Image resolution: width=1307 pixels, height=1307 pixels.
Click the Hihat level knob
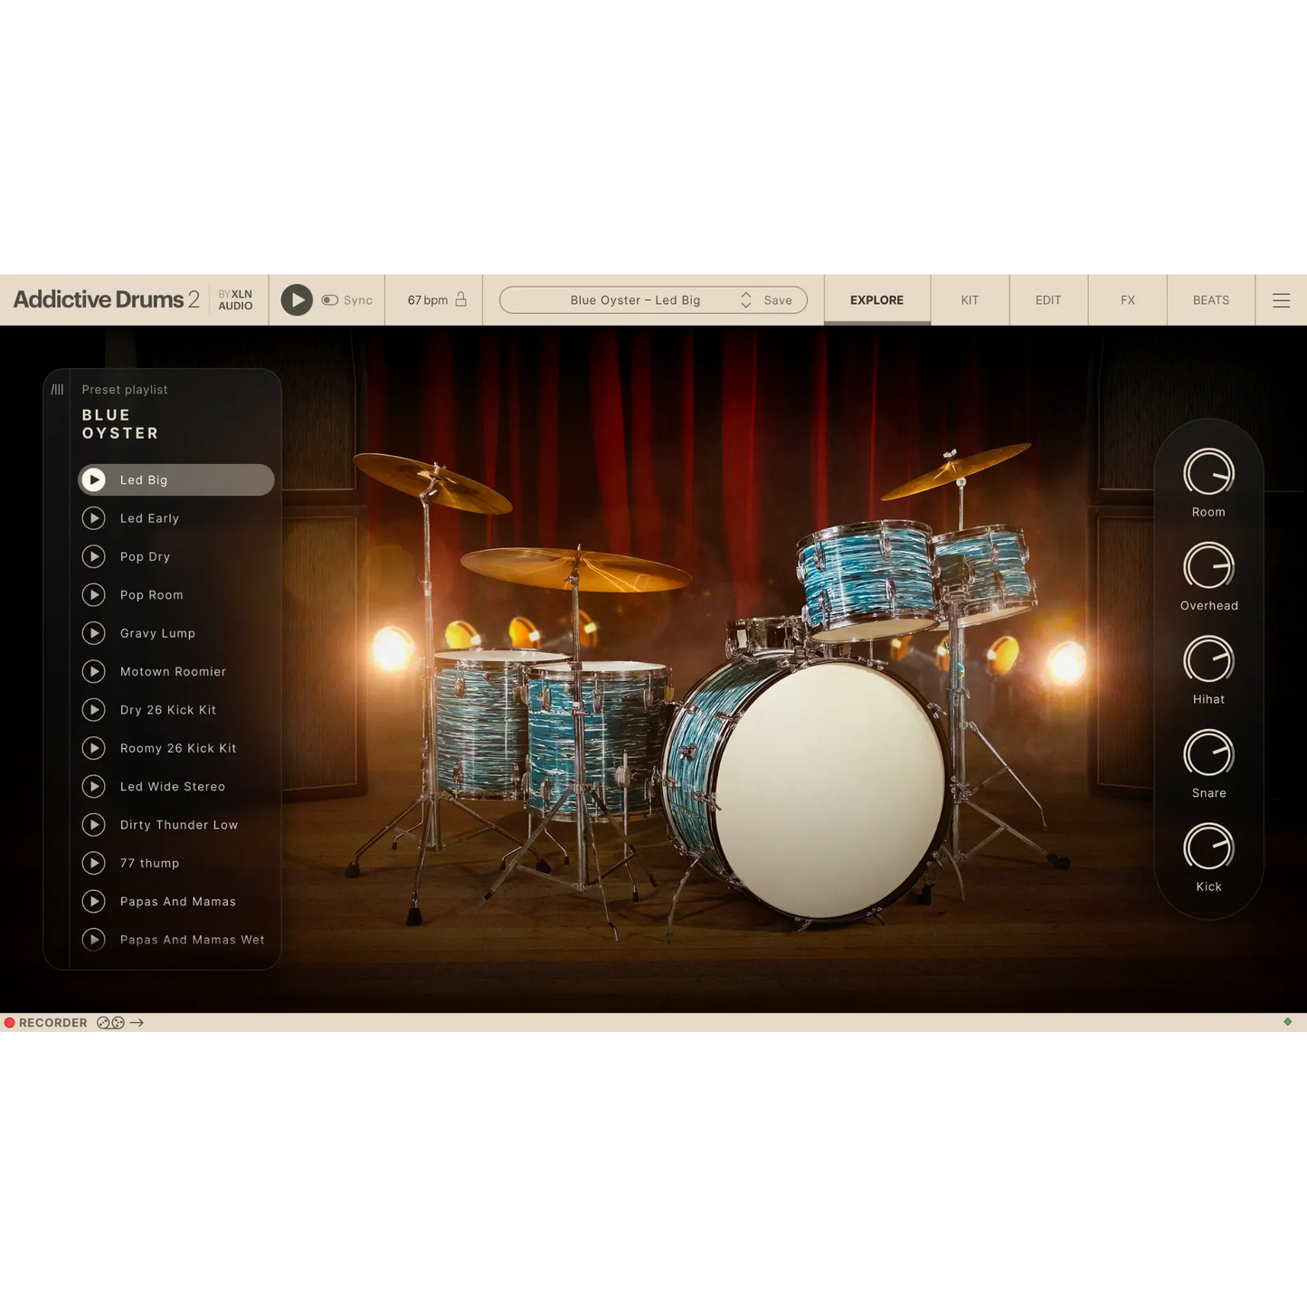coord(1209,659)
